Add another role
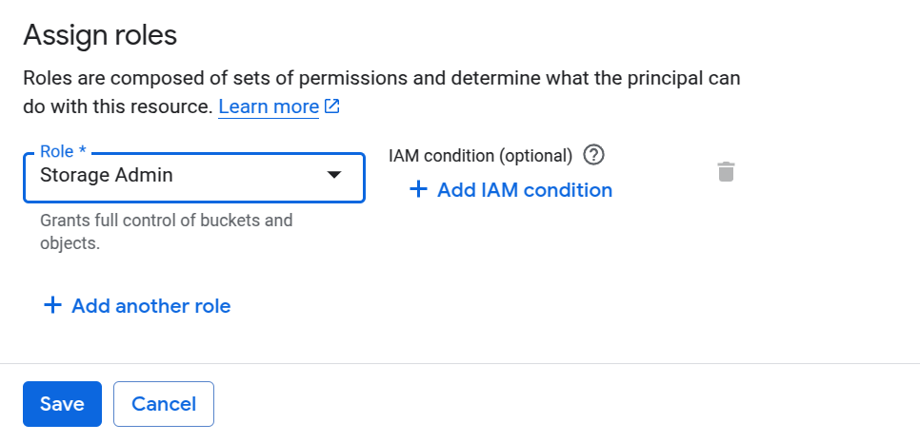 click(x=137, y=305)
